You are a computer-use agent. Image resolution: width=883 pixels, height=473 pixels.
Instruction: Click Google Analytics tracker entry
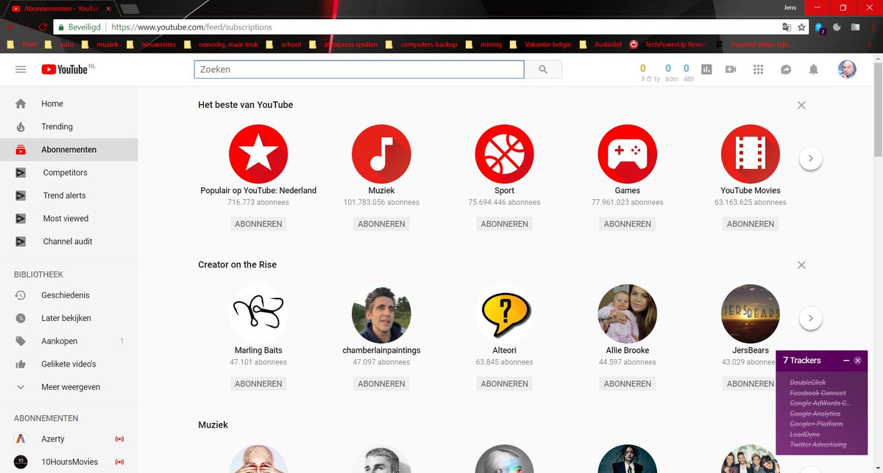pyautogui.click(x=815, y=414)
